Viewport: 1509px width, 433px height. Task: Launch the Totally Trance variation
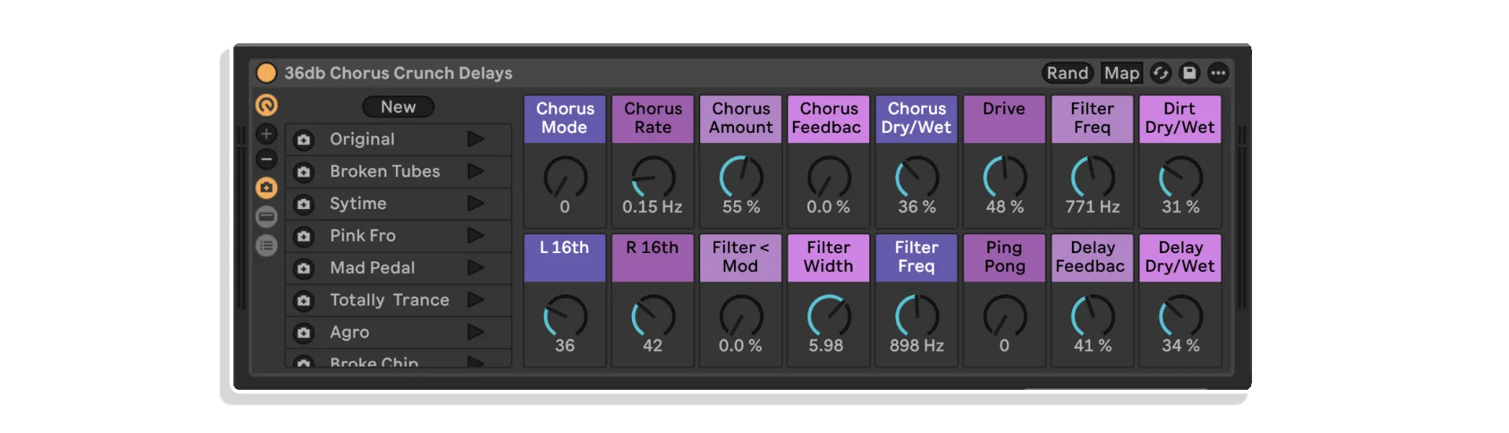click(x=475, y=300)
